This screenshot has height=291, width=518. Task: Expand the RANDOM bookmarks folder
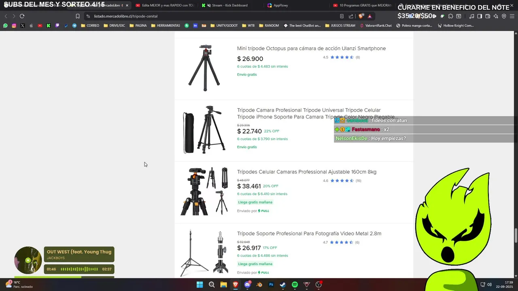coord(269,25)
